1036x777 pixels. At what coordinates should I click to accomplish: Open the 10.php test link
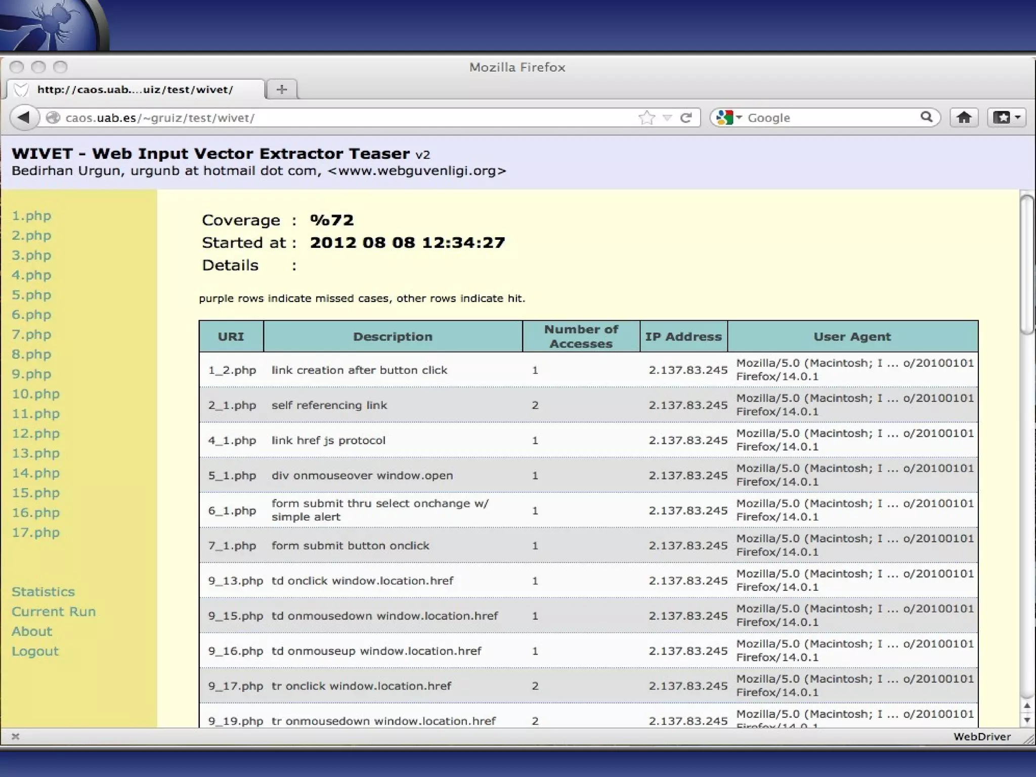coord(35,394)
